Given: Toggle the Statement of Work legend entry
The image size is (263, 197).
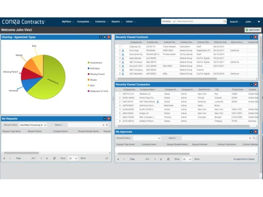Looking at the screenshot, I should point(98,91).
